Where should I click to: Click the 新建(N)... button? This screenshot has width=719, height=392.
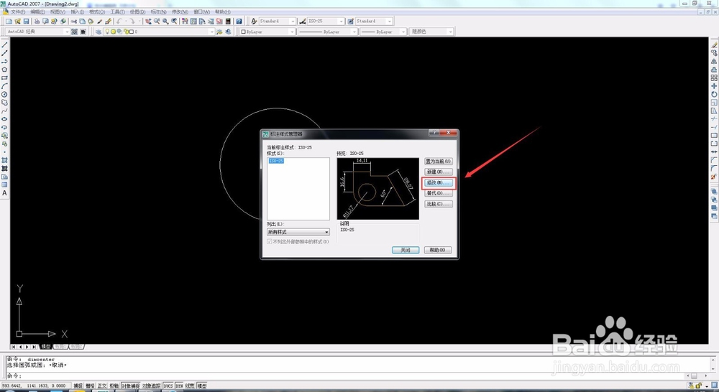(x=439, y=172)
